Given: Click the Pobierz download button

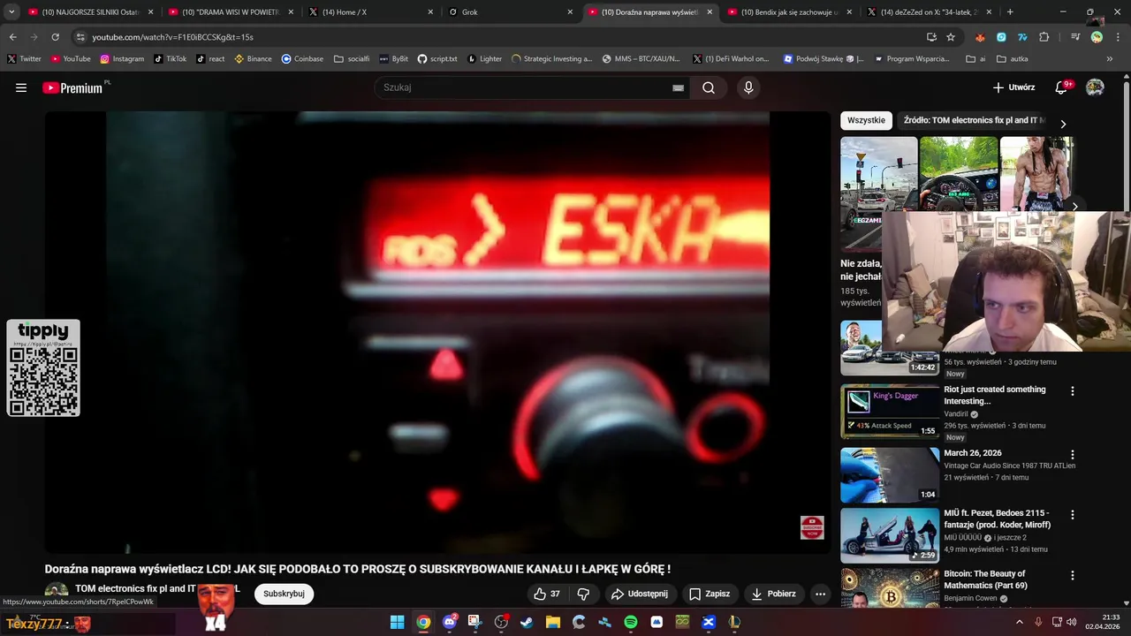Looking at the screenshot, I should point(773,594).
